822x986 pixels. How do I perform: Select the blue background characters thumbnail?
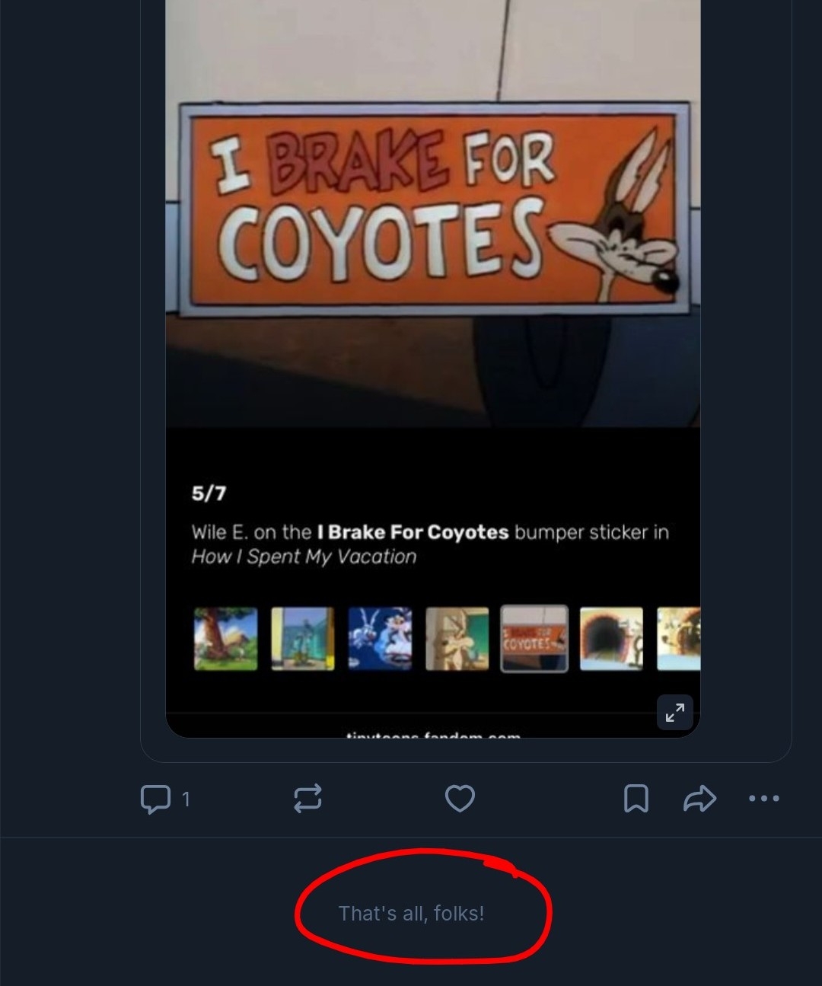(x=380, y=639)
